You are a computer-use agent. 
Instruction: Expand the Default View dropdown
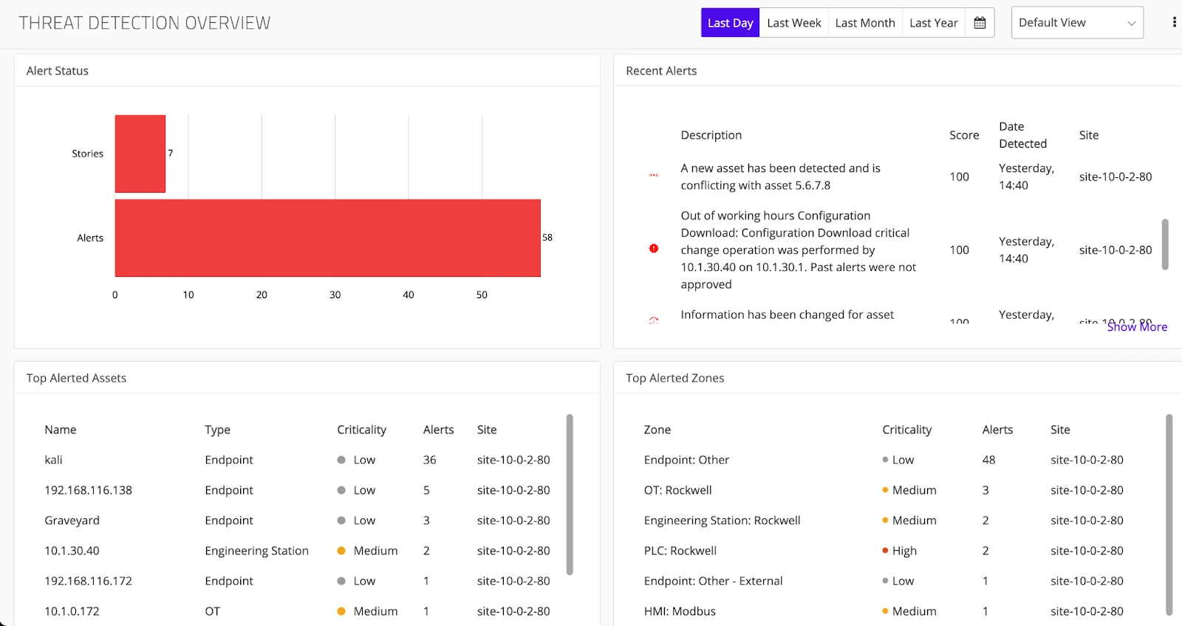(x=1076, y=23)
